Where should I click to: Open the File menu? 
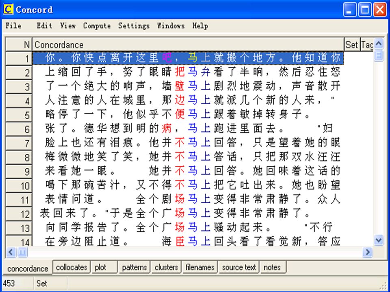pyautogui.click(x=13, y=26)
